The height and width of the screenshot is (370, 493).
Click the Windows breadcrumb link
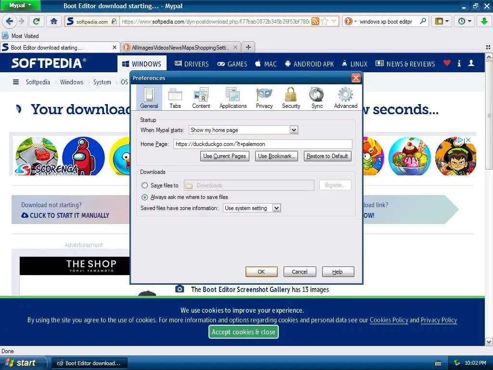click(72, 82)
